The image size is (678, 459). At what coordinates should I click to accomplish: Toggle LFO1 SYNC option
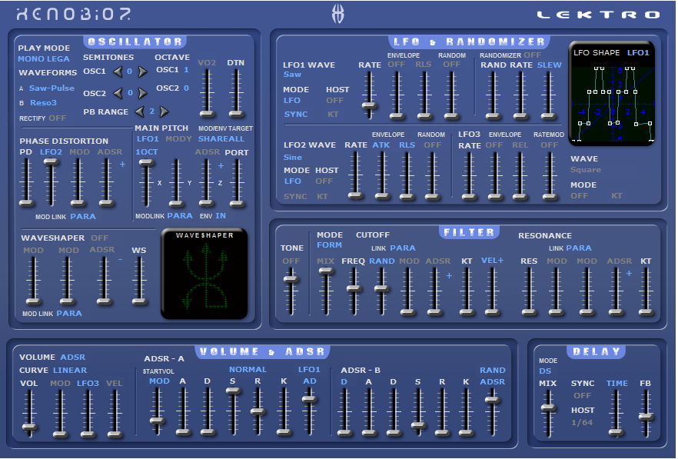click(x=296, y=115)
